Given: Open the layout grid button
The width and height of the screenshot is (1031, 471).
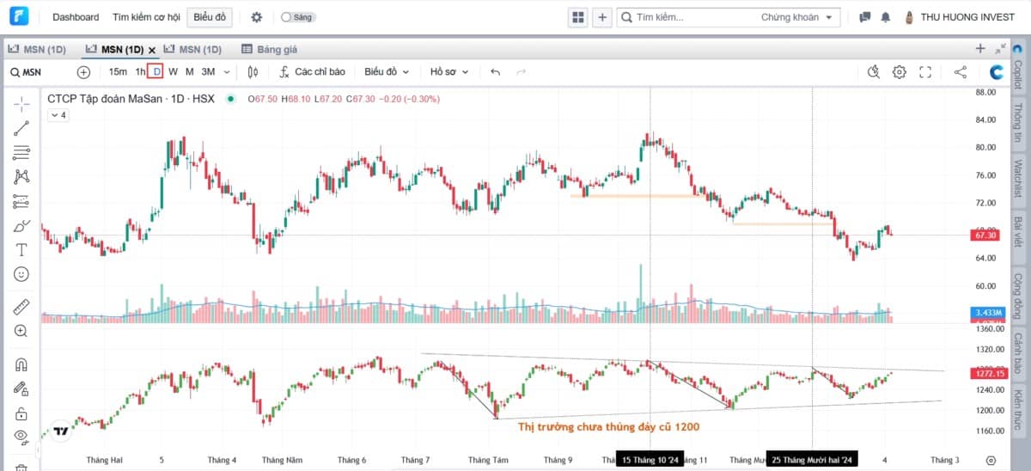Looking at the screenshot, I should click(578, 17).
